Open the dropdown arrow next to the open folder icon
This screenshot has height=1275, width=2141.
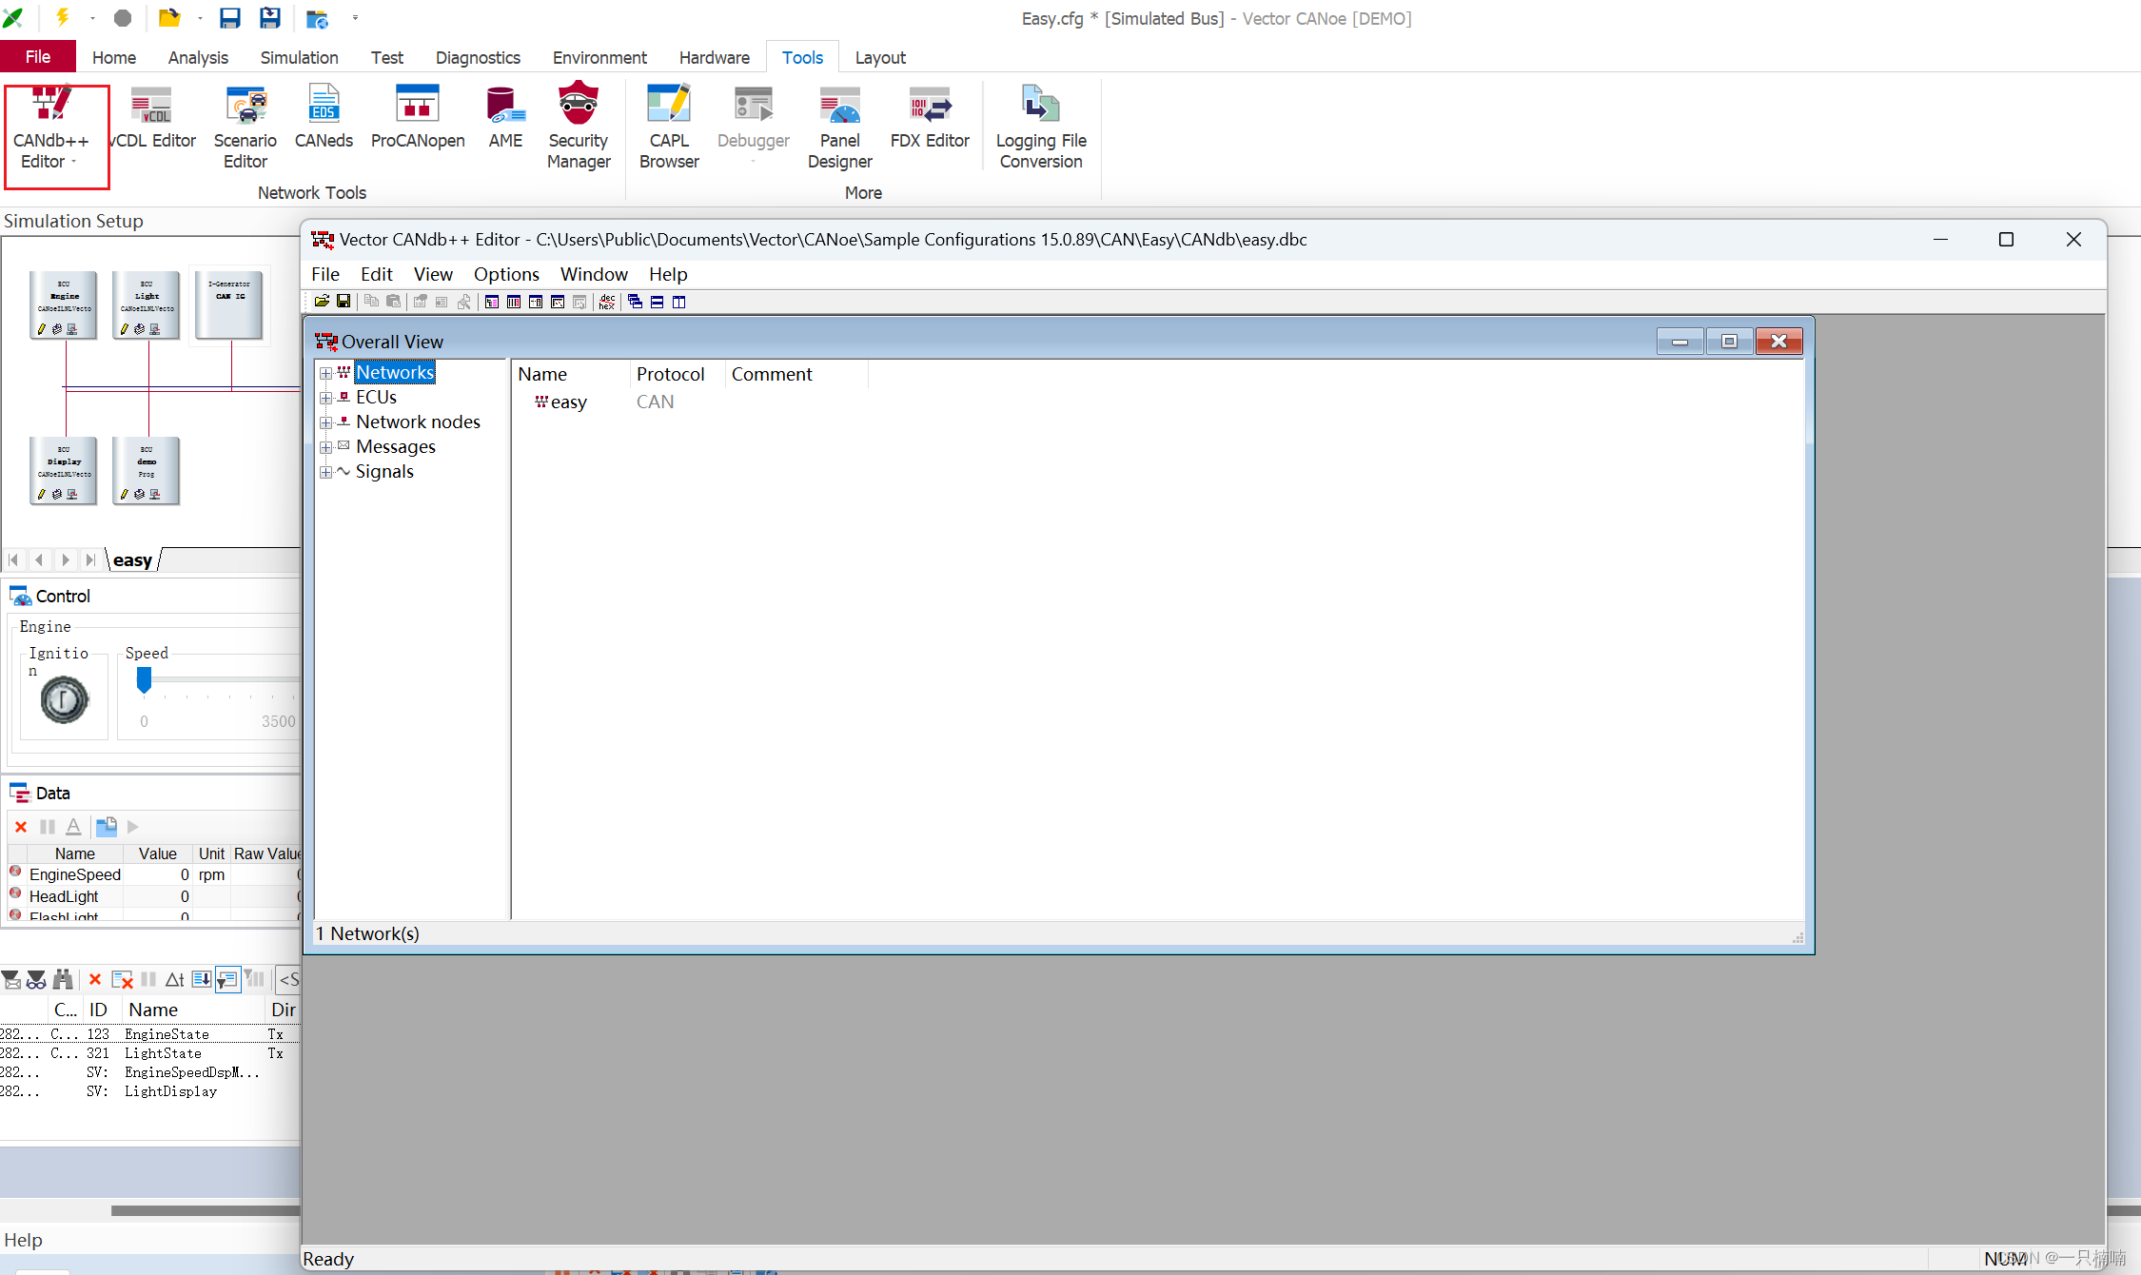(200, 17)
